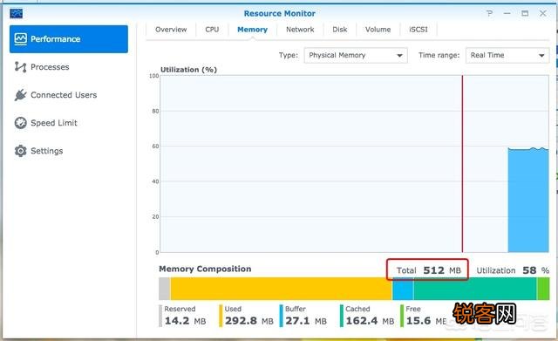
Task: Click the help question mark icon
Action: coord(490,14)
